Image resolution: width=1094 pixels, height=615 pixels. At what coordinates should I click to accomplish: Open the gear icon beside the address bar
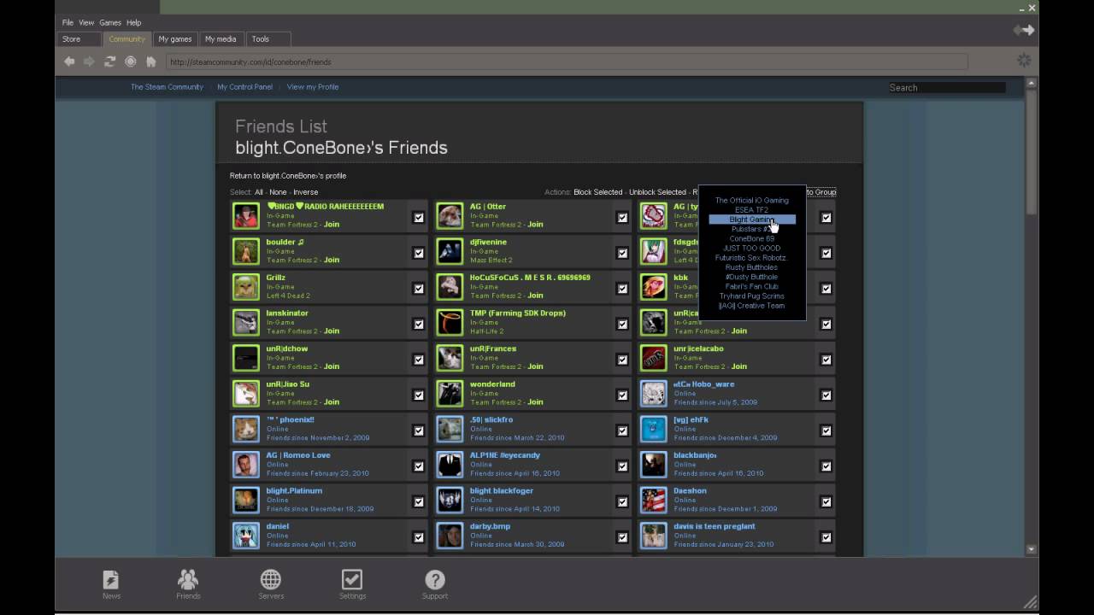click(1024, 60)
